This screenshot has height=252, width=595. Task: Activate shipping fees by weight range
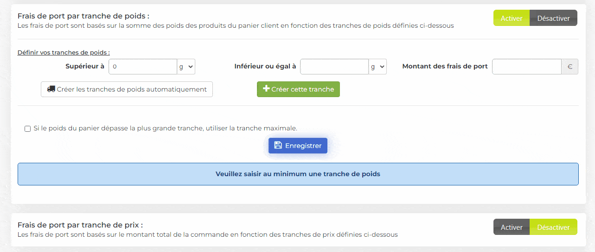[511, 18]
